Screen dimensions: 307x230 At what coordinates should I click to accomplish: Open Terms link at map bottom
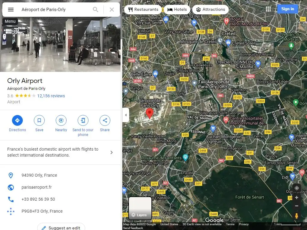(x=230, y=224)
